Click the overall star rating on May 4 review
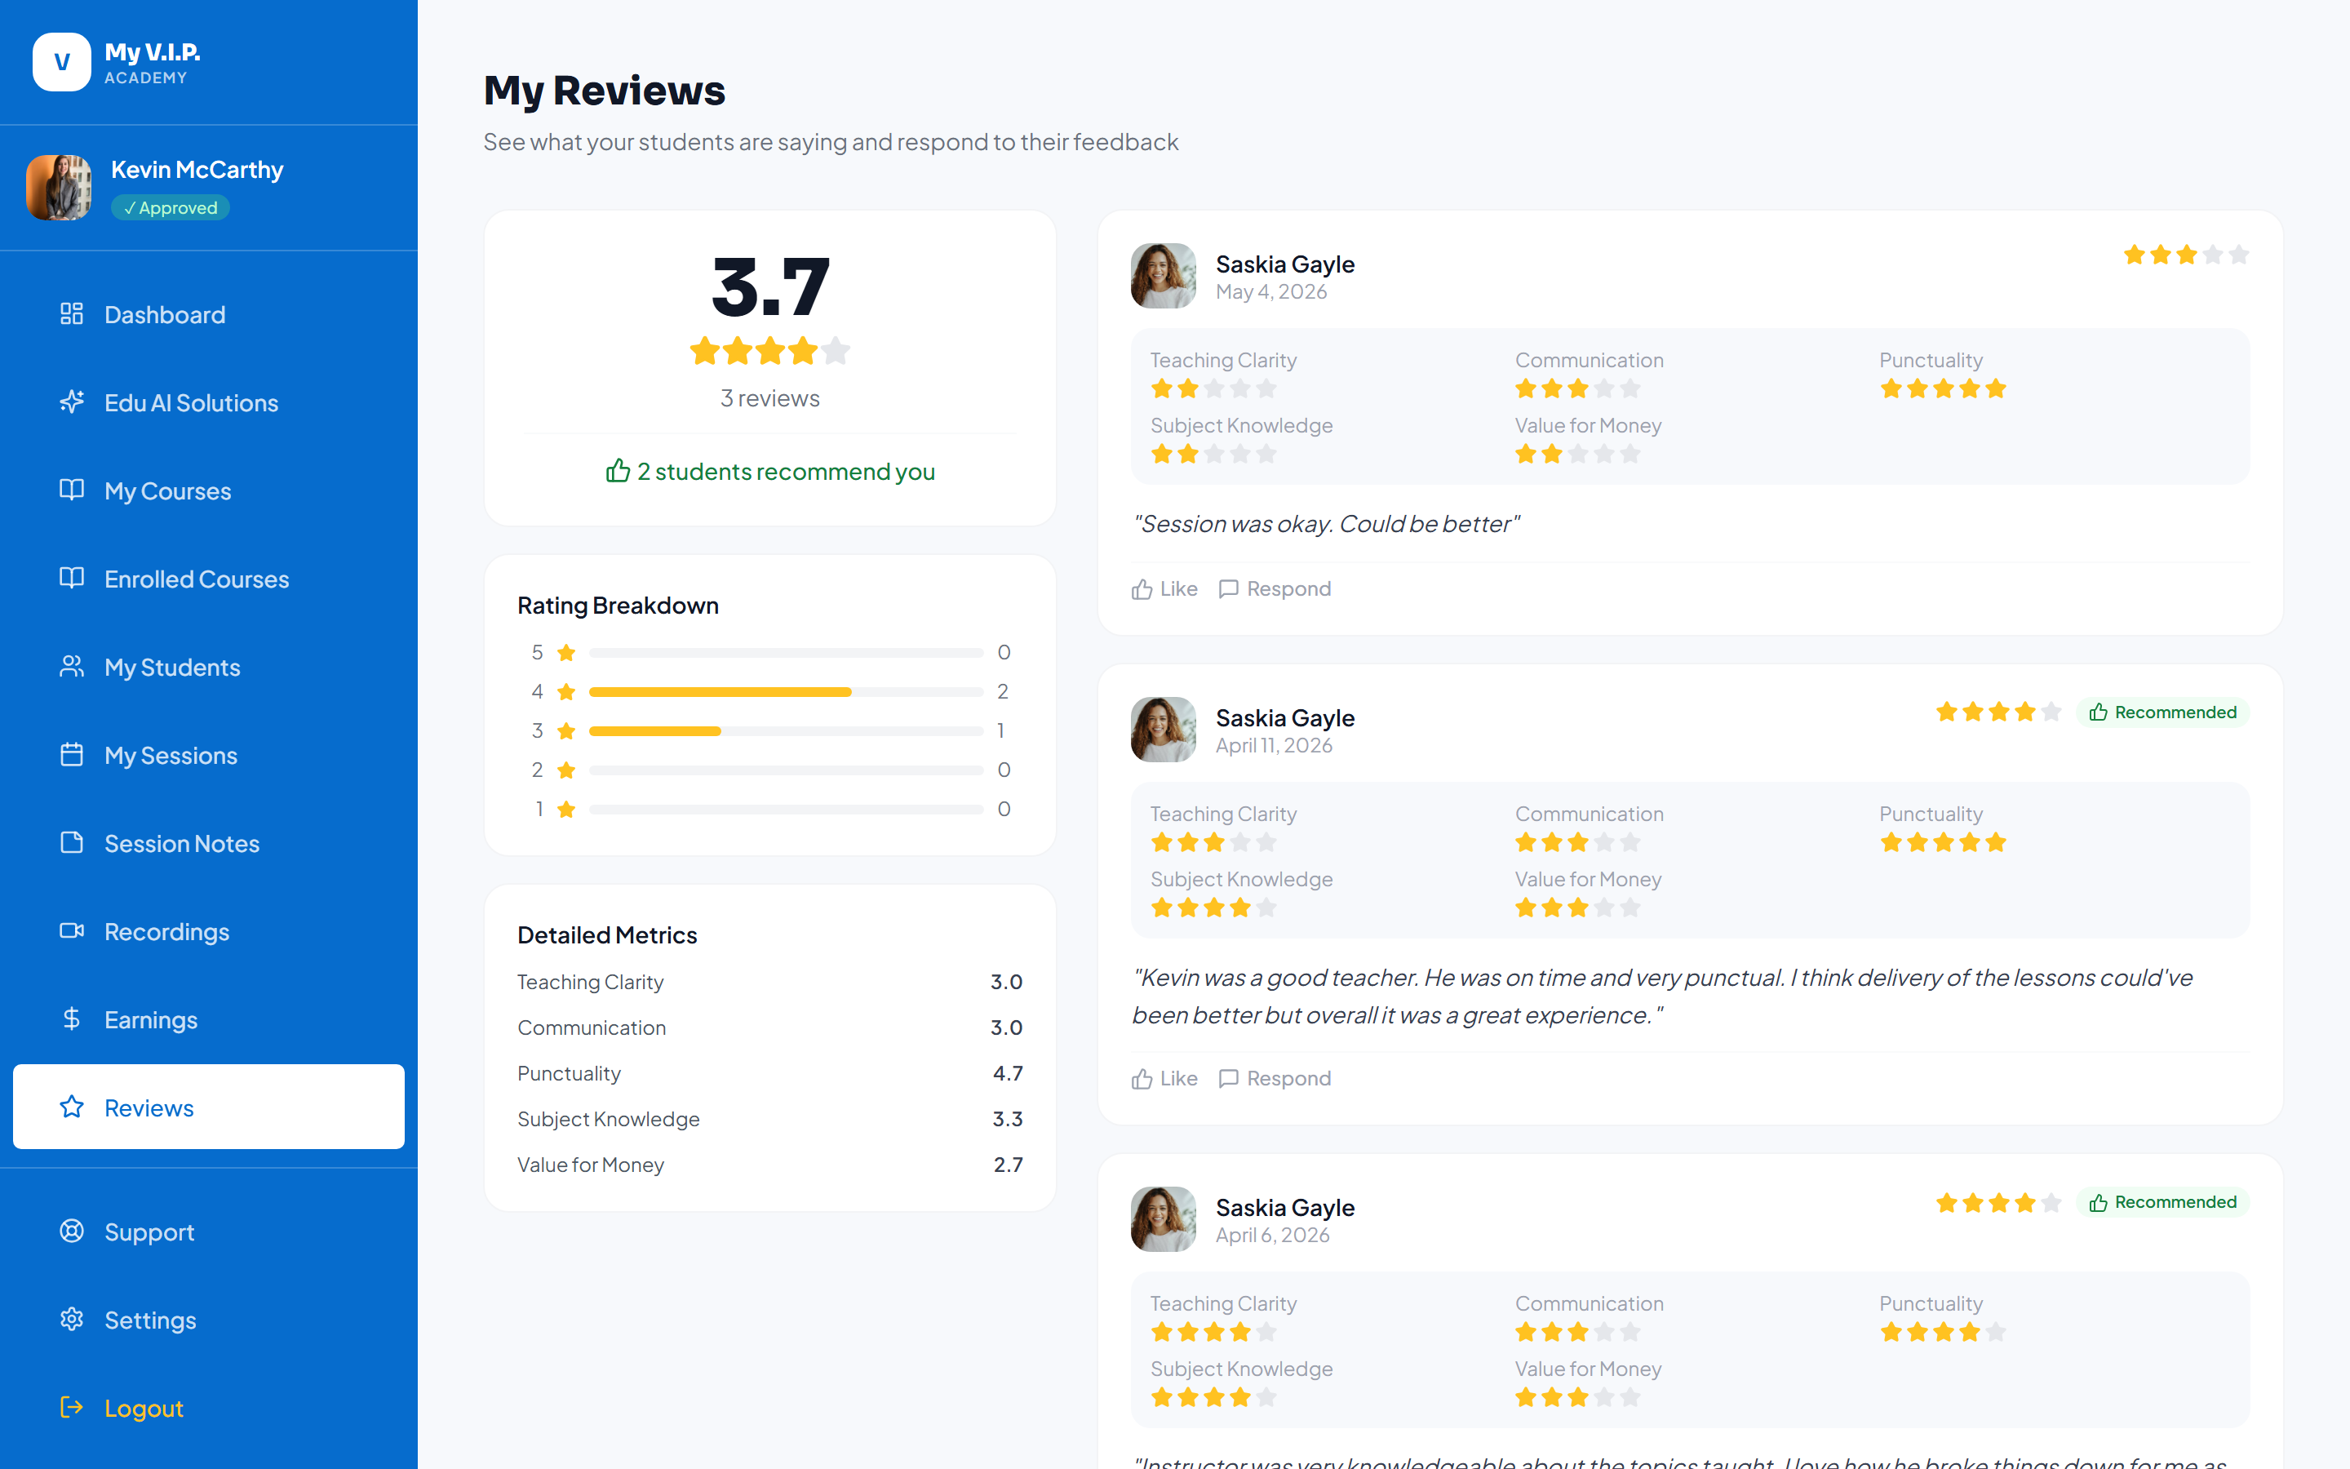The image size is (2350, 1469). tap(2186, 255)
